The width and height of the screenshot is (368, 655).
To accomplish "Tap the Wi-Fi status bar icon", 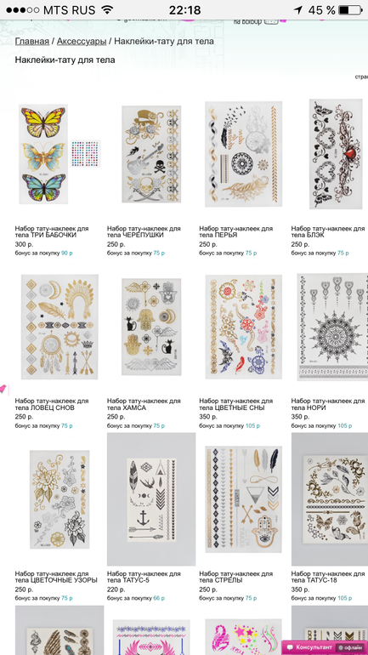I will coord(108,9).
